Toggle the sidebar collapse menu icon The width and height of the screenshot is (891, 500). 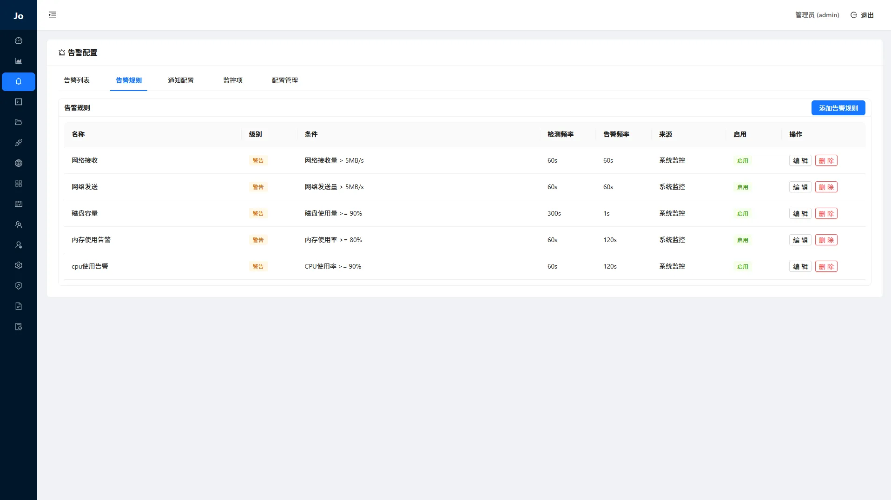(53, 15)
